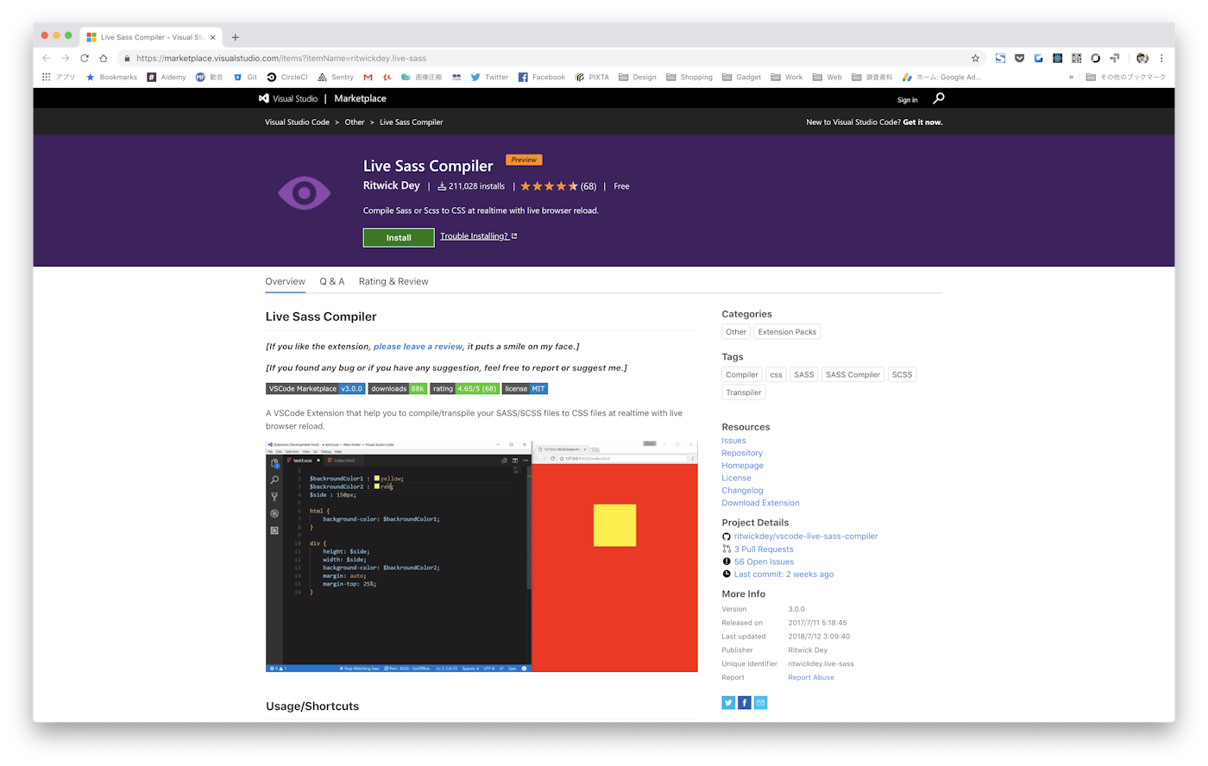Select the Transpiler tag
Viewport: 1208px width, 766px height.
point(743,392)
